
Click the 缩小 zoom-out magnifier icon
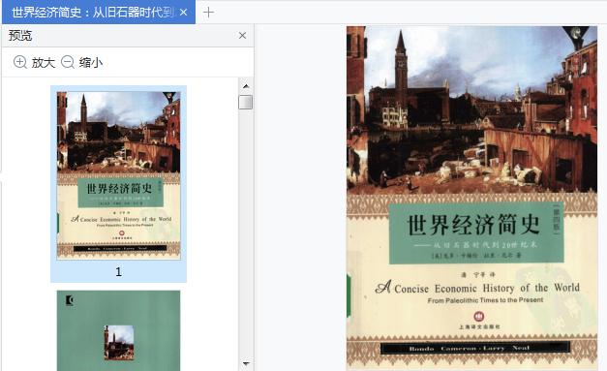[x=68, y=62]
